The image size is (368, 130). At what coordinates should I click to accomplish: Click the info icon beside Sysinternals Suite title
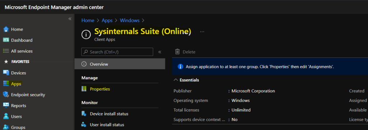[x=86, y=34]
